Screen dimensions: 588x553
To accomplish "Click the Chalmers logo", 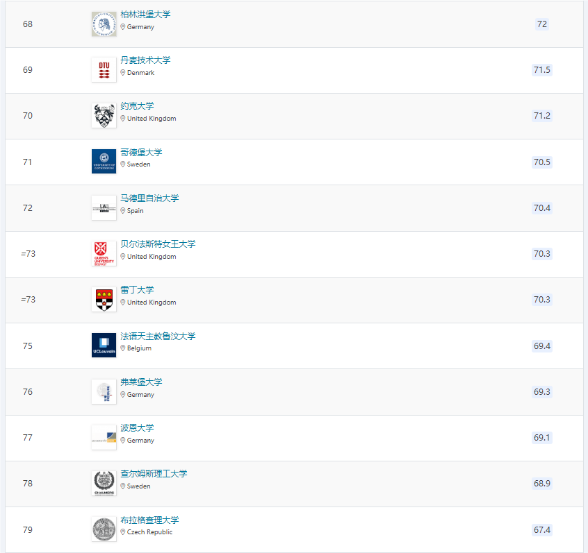I will click(x=104, y=484).
